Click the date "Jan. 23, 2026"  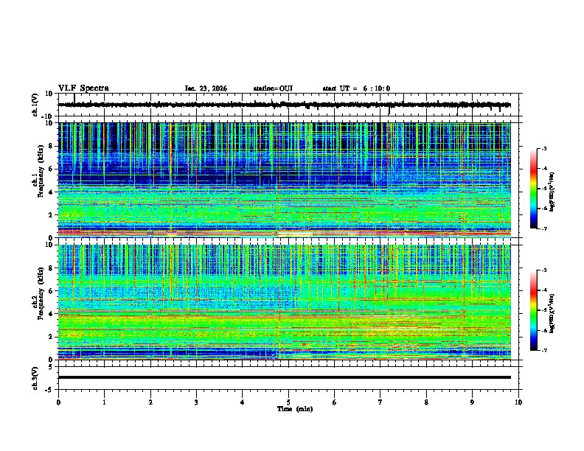(x=206, y=88)
